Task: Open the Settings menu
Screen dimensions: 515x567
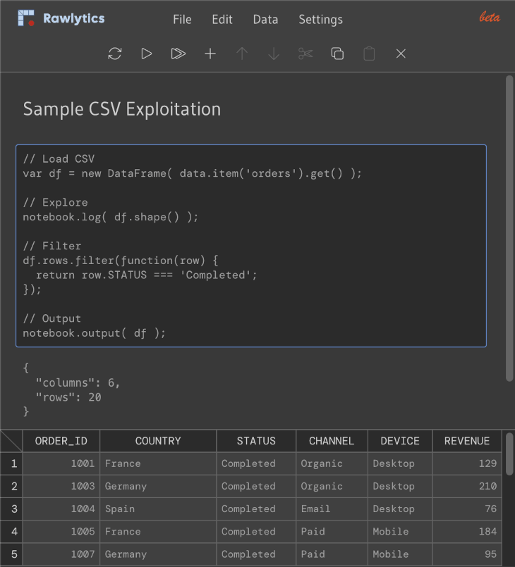Action: tap(320, 20)
